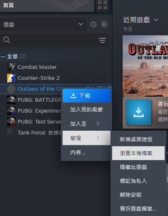The image size is (168, 216).
Task: Click the PUBG: Test Server helmet icon
Action: pos(11,122)
